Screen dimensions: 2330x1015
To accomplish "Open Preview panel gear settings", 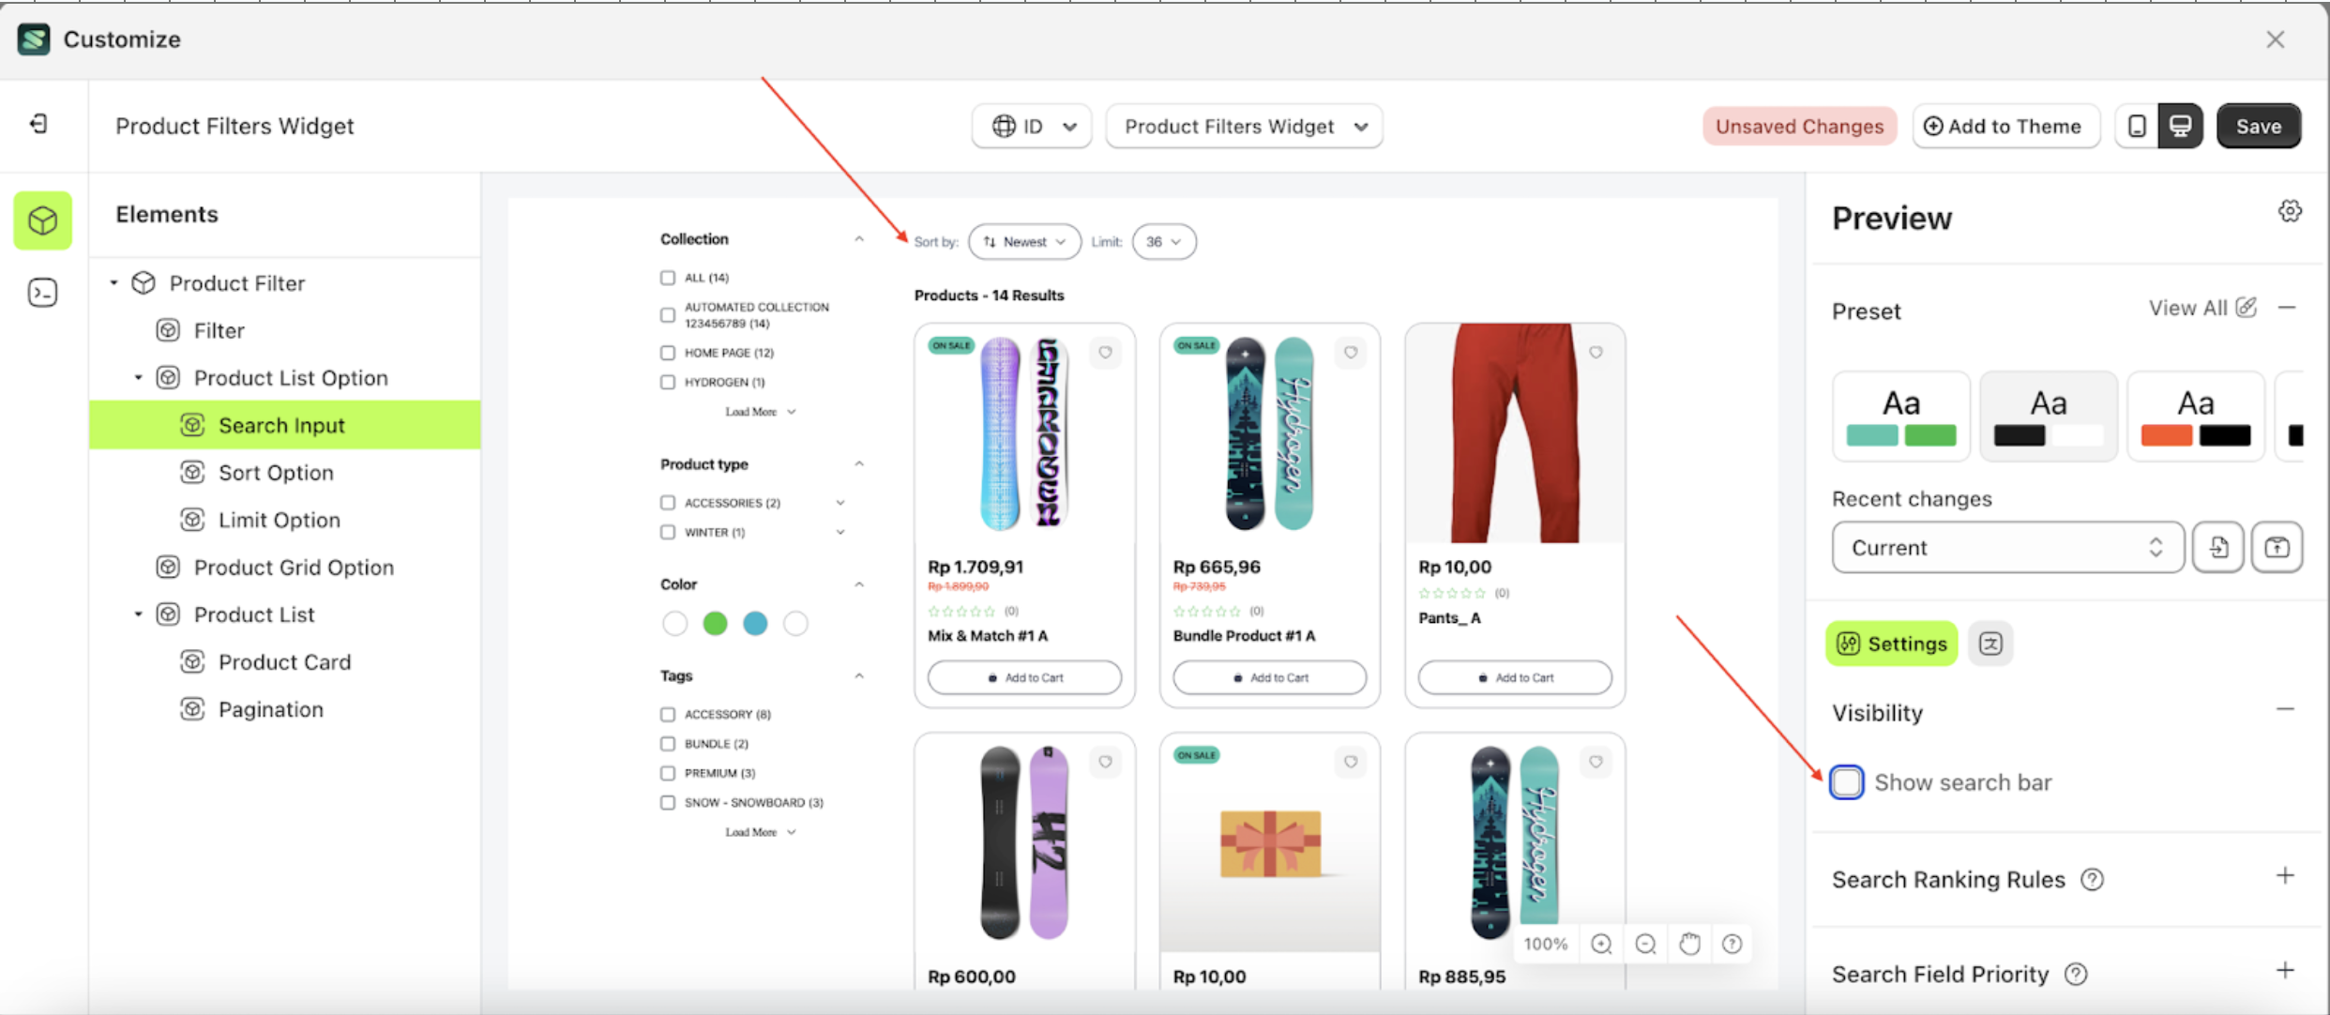I will tap(2290, 212).
